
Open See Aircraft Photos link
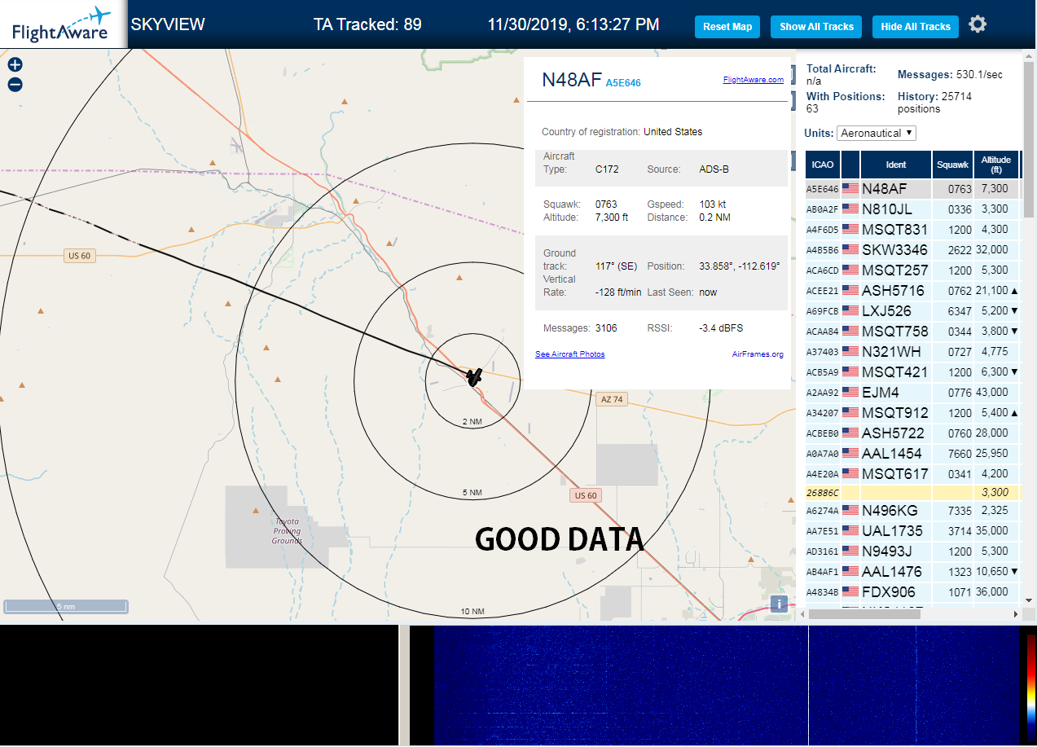(x=569, y=354)
